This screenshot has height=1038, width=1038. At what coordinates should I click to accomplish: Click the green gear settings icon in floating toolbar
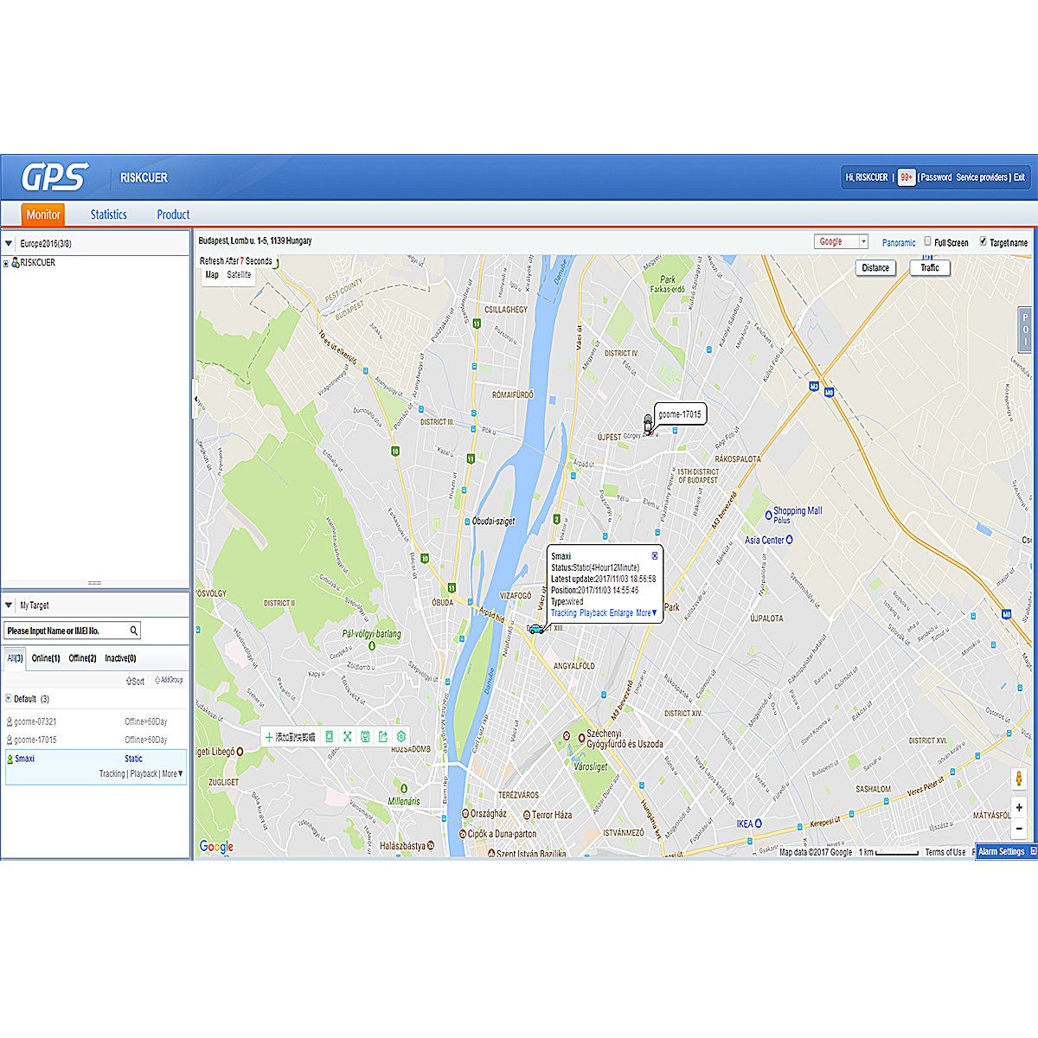pos(401,737)
